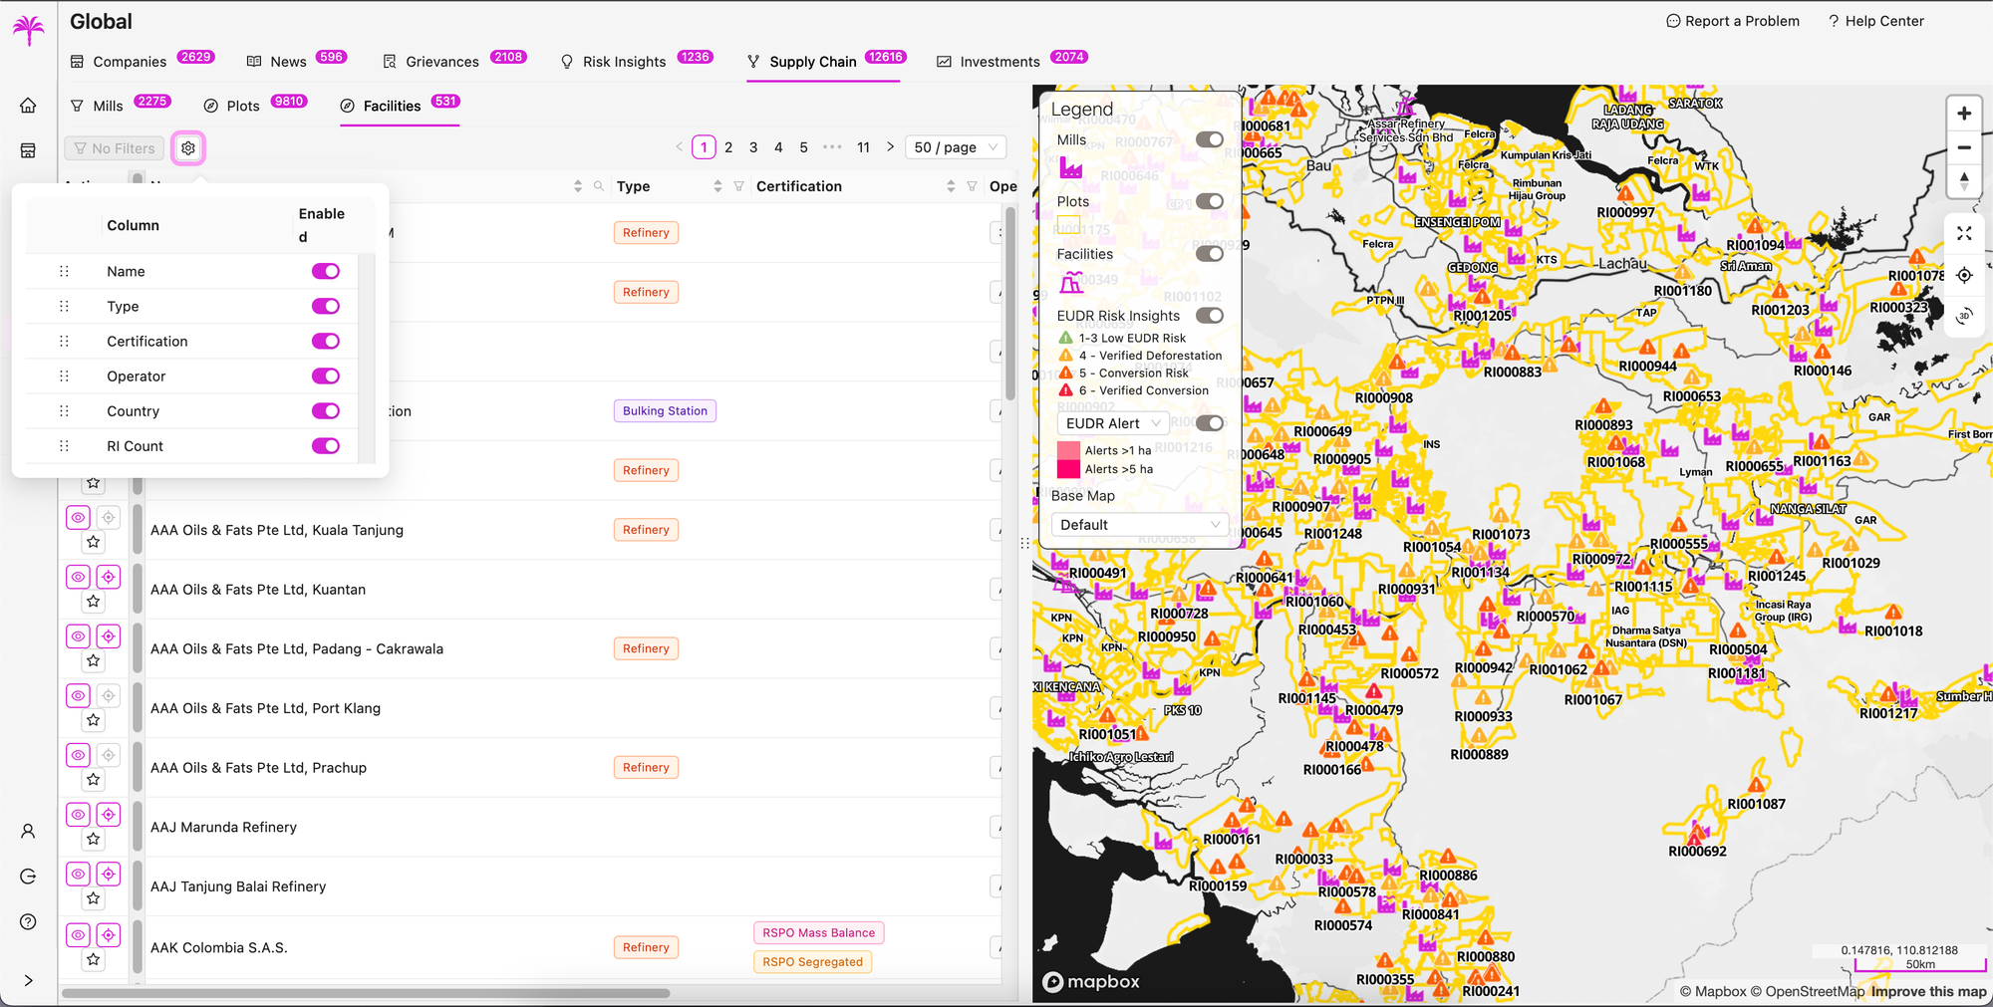Star AAA Oils Port Klang as favorite
This screenshot has height=1007, width=1993.
pyautogui.click(x=94, y=720)
